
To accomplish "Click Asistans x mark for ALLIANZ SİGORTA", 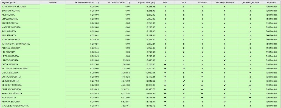I will 202,48.
